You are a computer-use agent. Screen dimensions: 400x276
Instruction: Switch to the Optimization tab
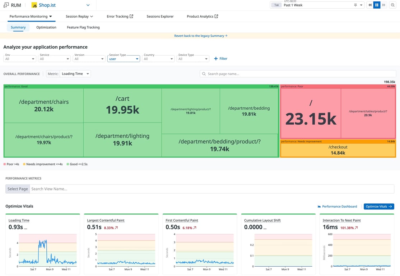46,27
